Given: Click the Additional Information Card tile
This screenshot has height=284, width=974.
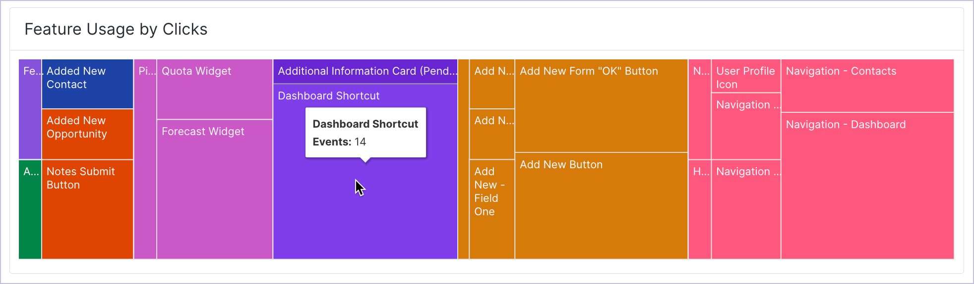Looking at the screenshot, I should point(365,71).
